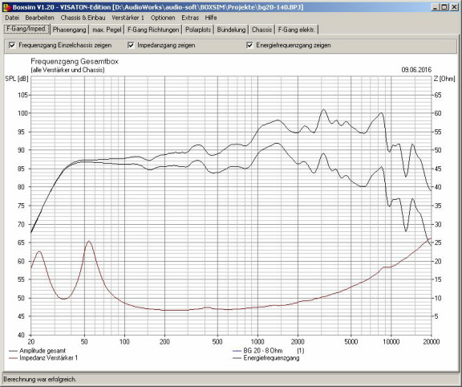Image resolution: width=462 pixels, height=387 pixels.
Task: Open the Extras menu
Action: (190, 18)
